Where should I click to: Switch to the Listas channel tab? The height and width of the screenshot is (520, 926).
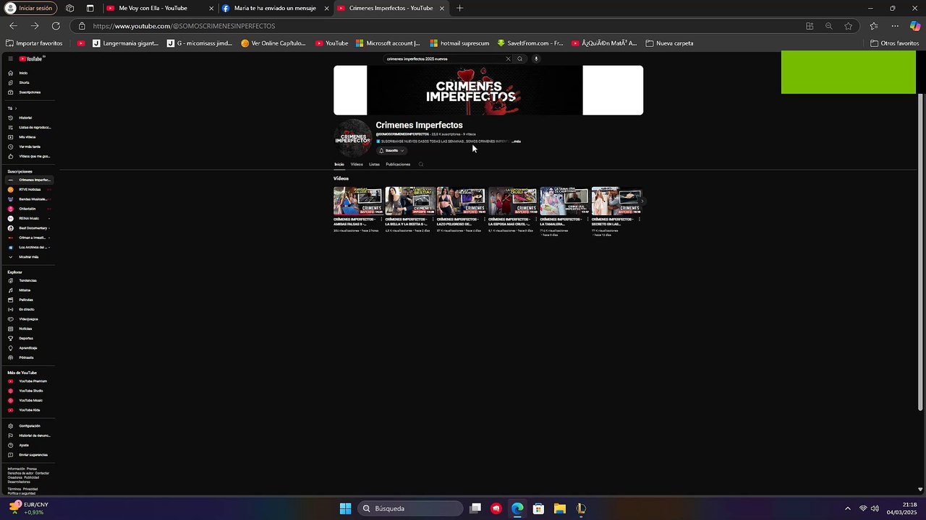point(374,165)
